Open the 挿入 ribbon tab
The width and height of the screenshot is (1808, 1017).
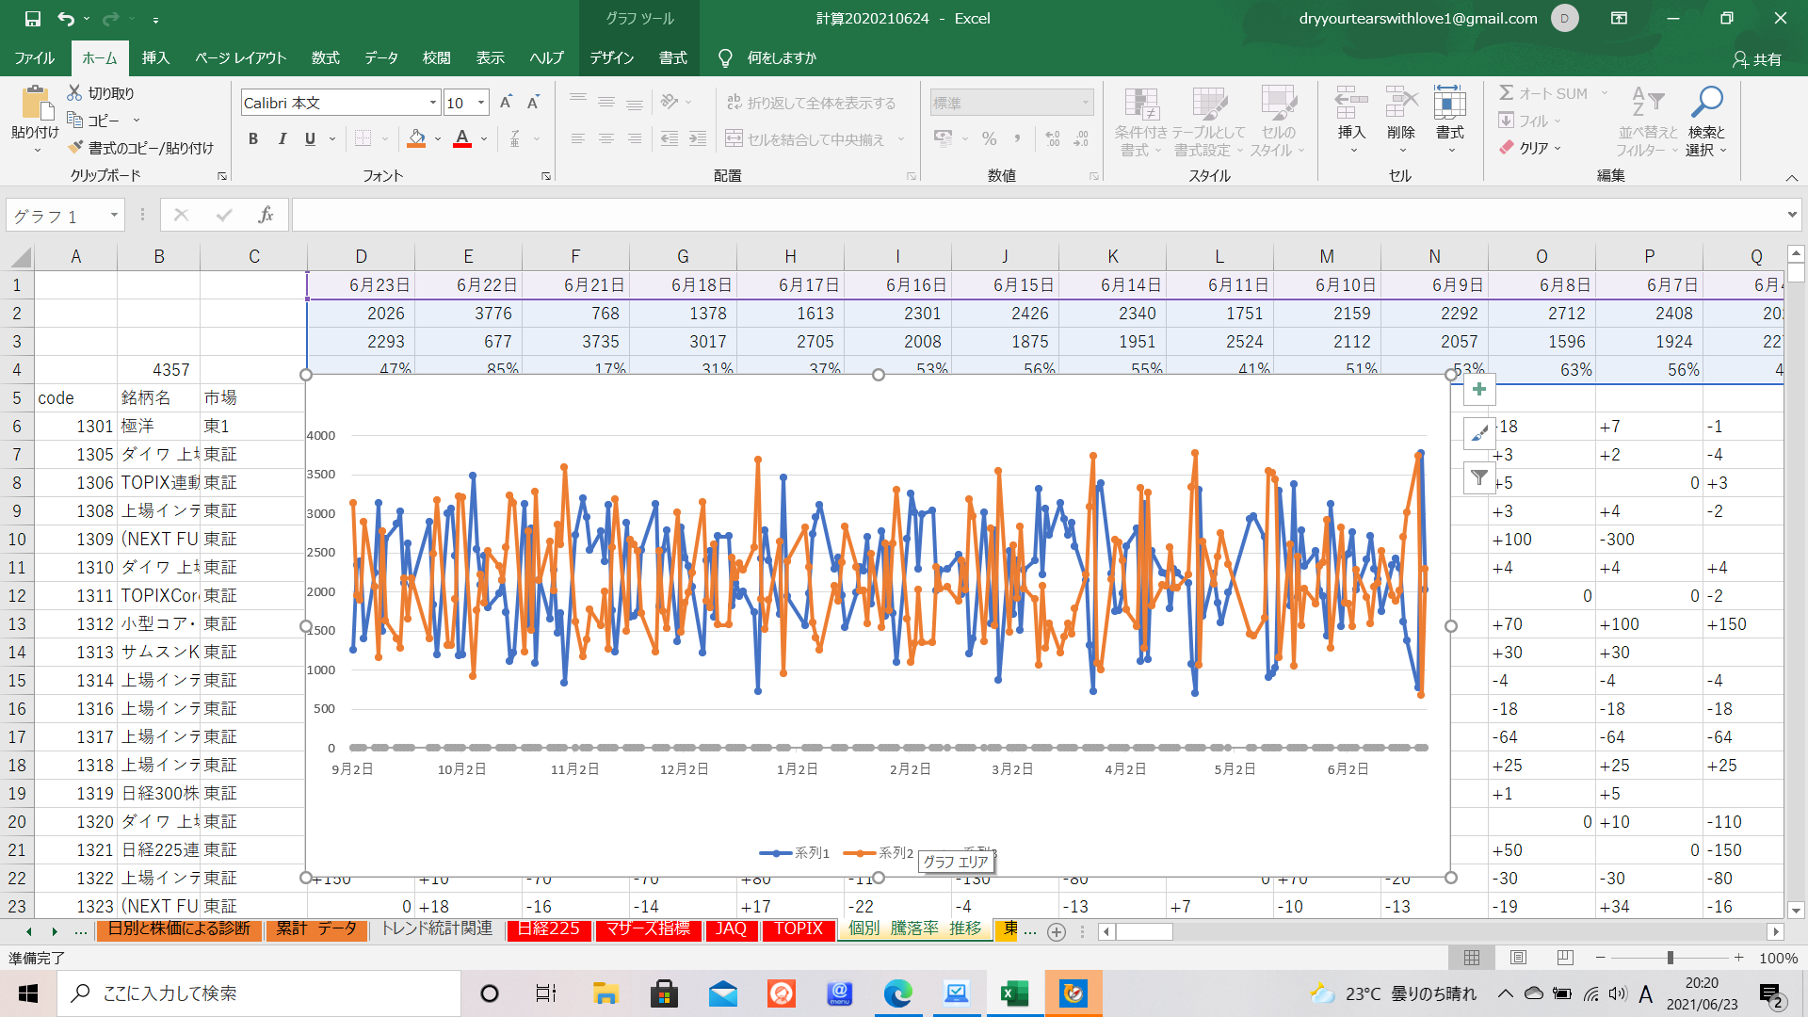coord(155,58)
